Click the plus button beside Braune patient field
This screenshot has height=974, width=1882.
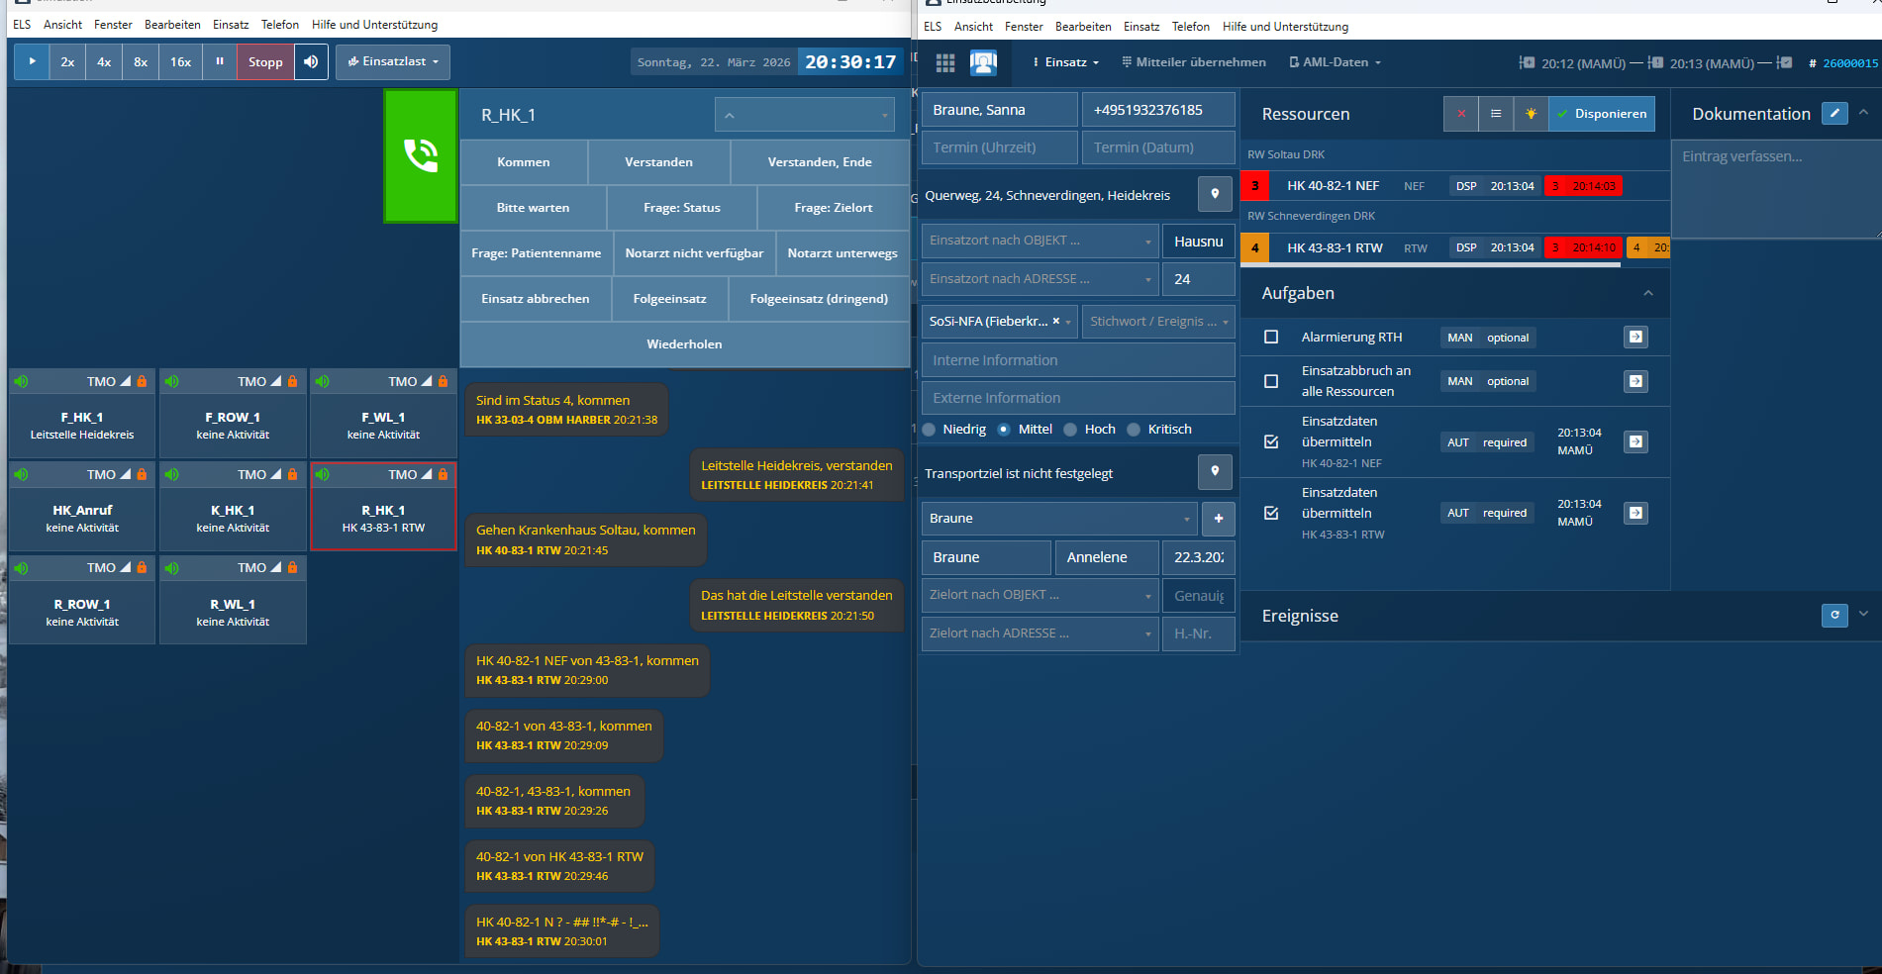tap(1218, 519)
